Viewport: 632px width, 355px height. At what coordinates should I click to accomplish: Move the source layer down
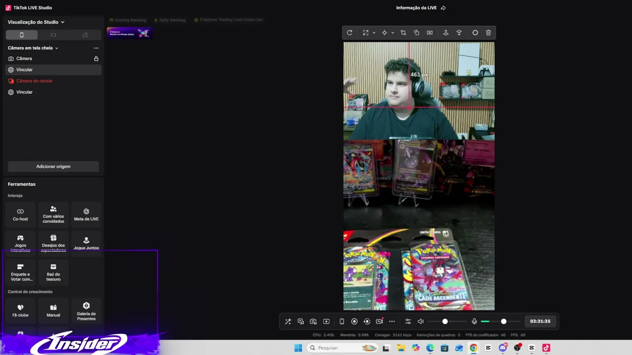pyautogui.click(x=459, y=33)
